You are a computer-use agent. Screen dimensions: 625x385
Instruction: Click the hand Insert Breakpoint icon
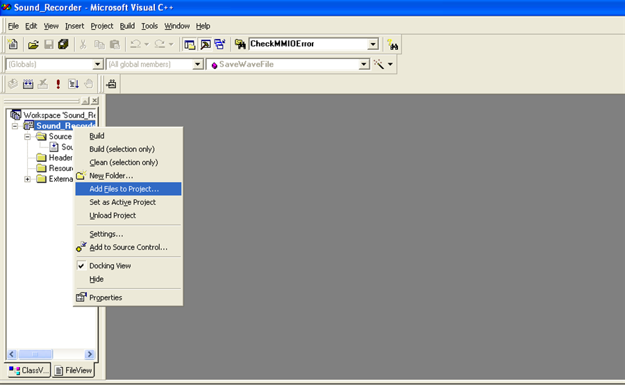(x=88, y=84)
